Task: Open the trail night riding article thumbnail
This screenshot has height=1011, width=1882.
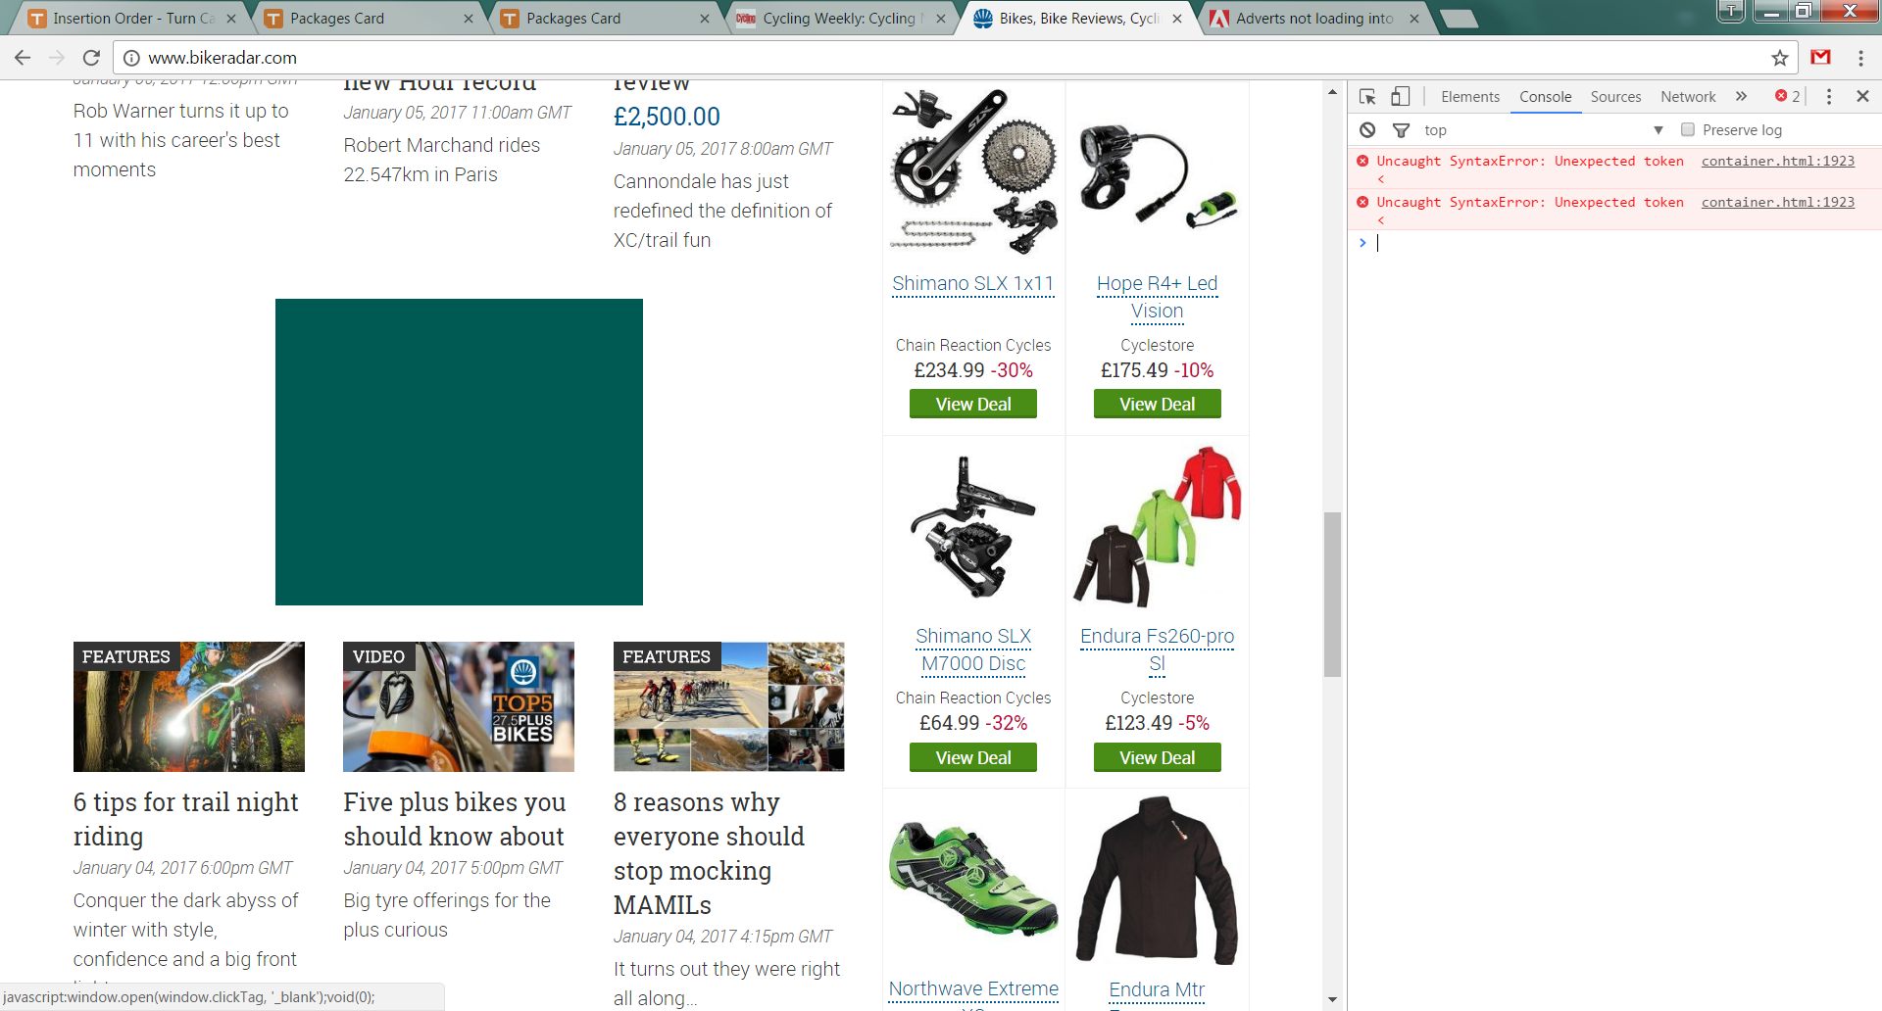Action: coord(189,706)
